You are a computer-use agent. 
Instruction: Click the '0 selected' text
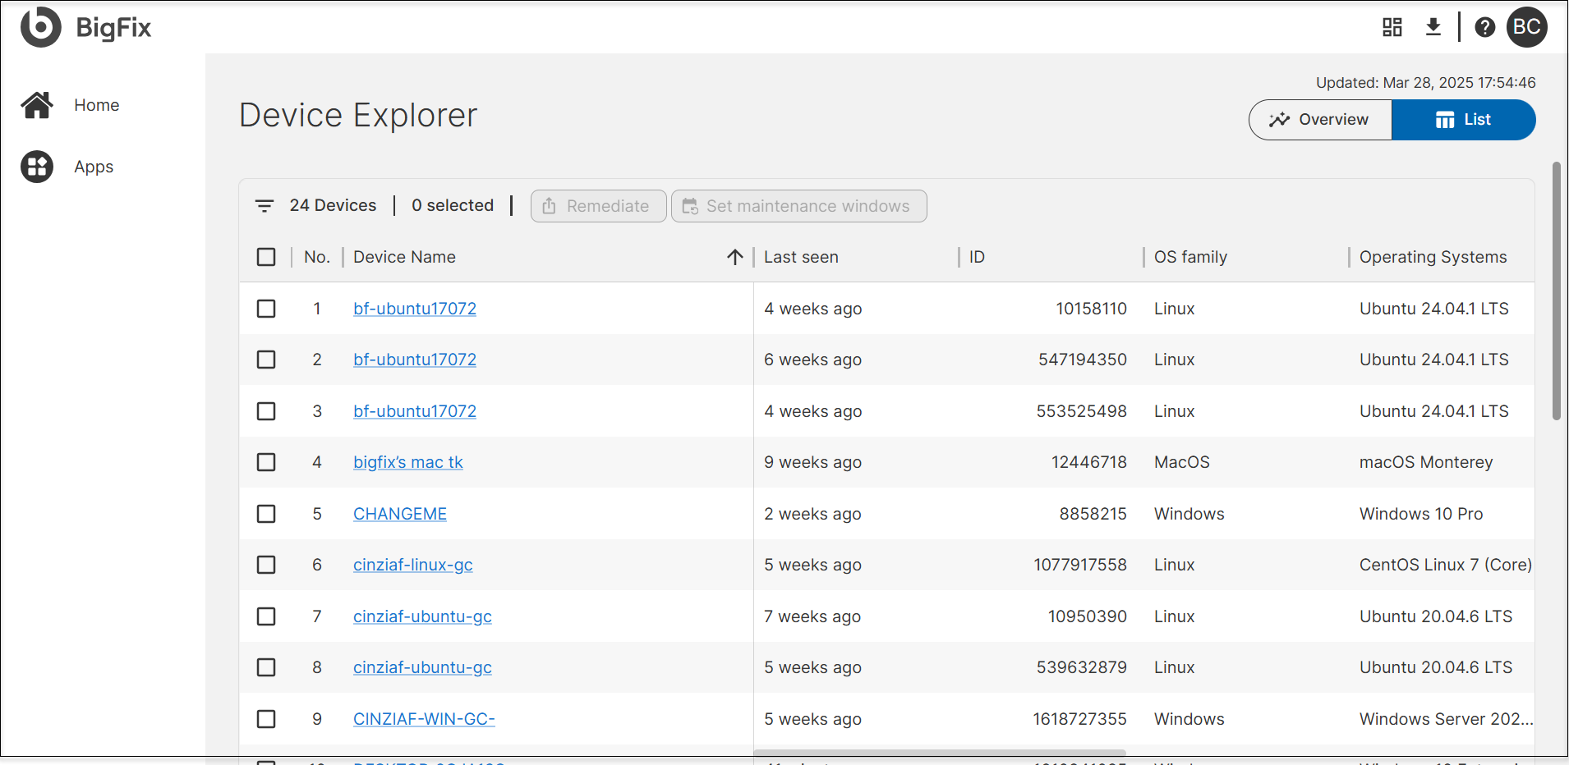pyautogui.click(x=453, y=205)
